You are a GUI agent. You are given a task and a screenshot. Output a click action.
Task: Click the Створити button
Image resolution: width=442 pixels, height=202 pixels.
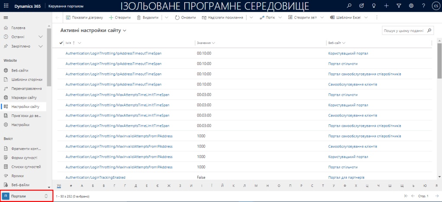pyautogui.click(x=119, y=18)
